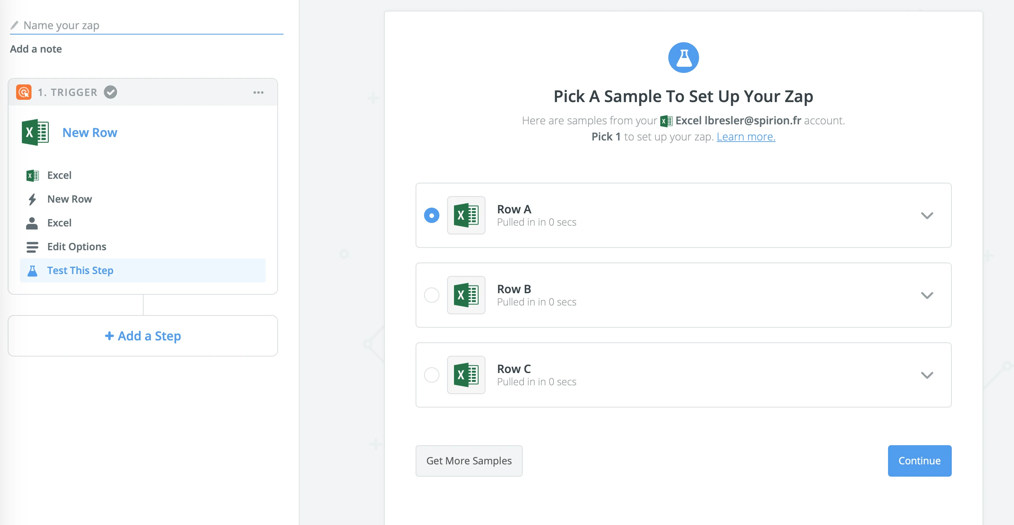Click Get More Samples button
1014x525 pixels.
tap(469, 461)
